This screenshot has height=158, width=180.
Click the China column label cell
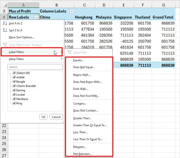[56, 17]
